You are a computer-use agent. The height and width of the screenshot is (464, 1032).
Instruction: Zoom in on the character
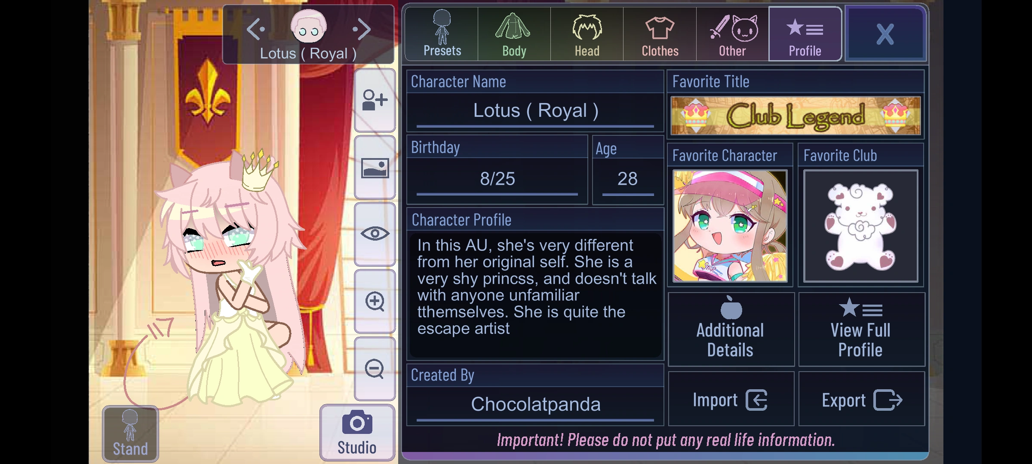[x=375, y=301]
